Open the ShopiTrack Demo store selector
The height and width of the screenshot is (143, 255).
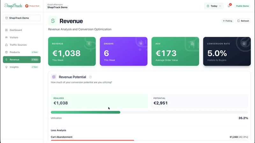pyautogui.click(x=22, y=18)
